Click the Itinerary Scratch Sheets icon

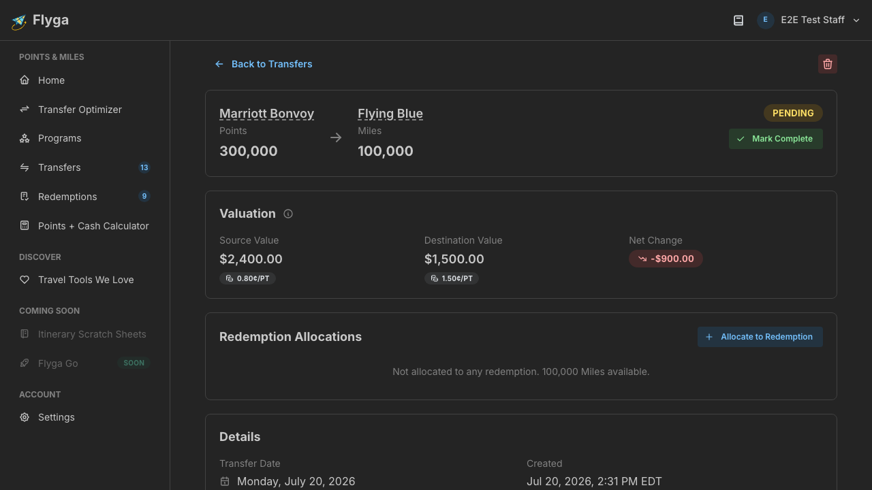click(x=25, y=334)
